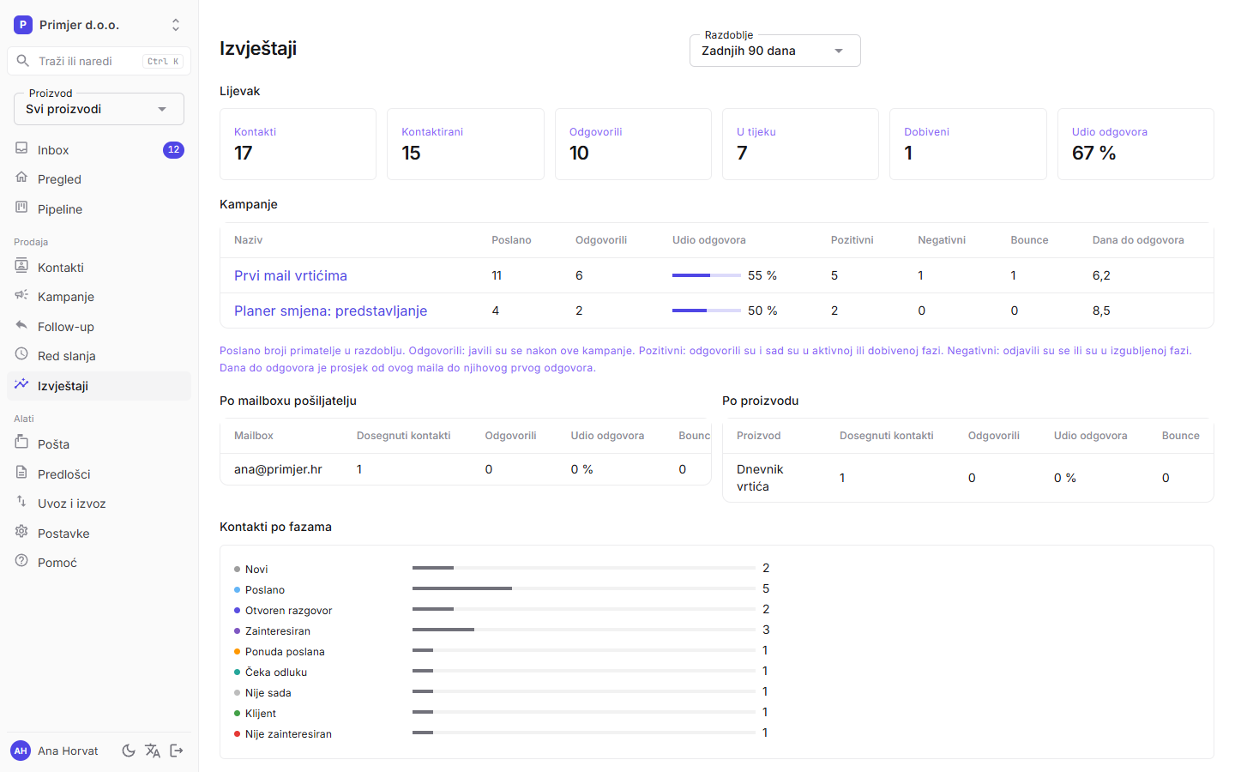Open Planer smjena: predstavljanje campaign
Viewport: 1235px width, 772px height.
(x=330, y=311)
